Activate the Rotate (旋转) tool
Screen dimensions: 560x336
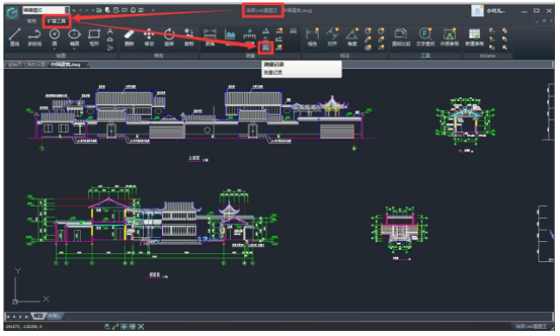[x=169, y=37]
